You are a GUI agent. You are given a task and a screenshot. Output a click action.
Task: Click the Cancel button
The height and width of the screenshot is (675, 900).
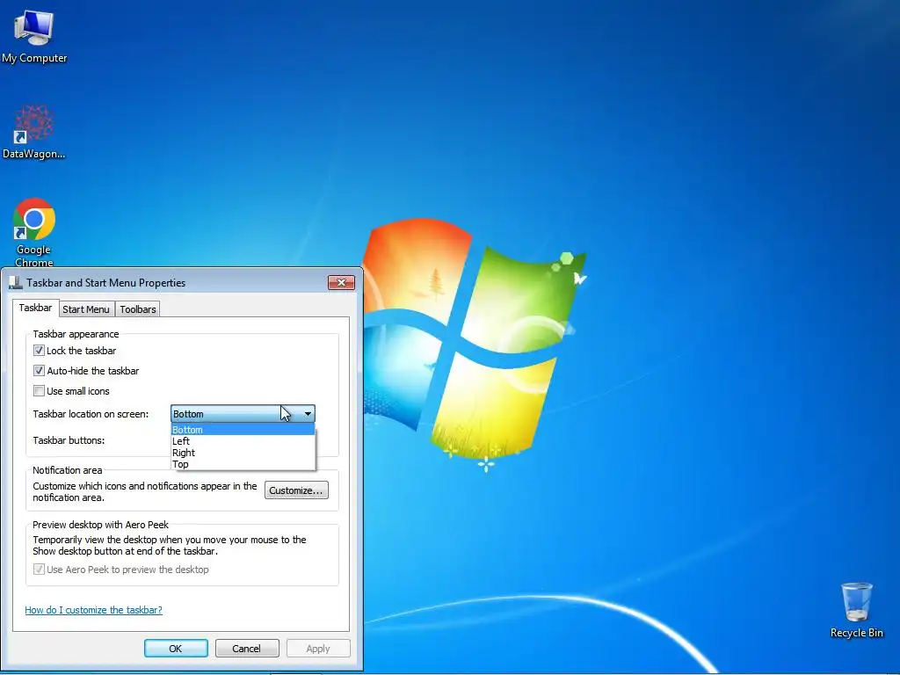(x=247, y=649)
